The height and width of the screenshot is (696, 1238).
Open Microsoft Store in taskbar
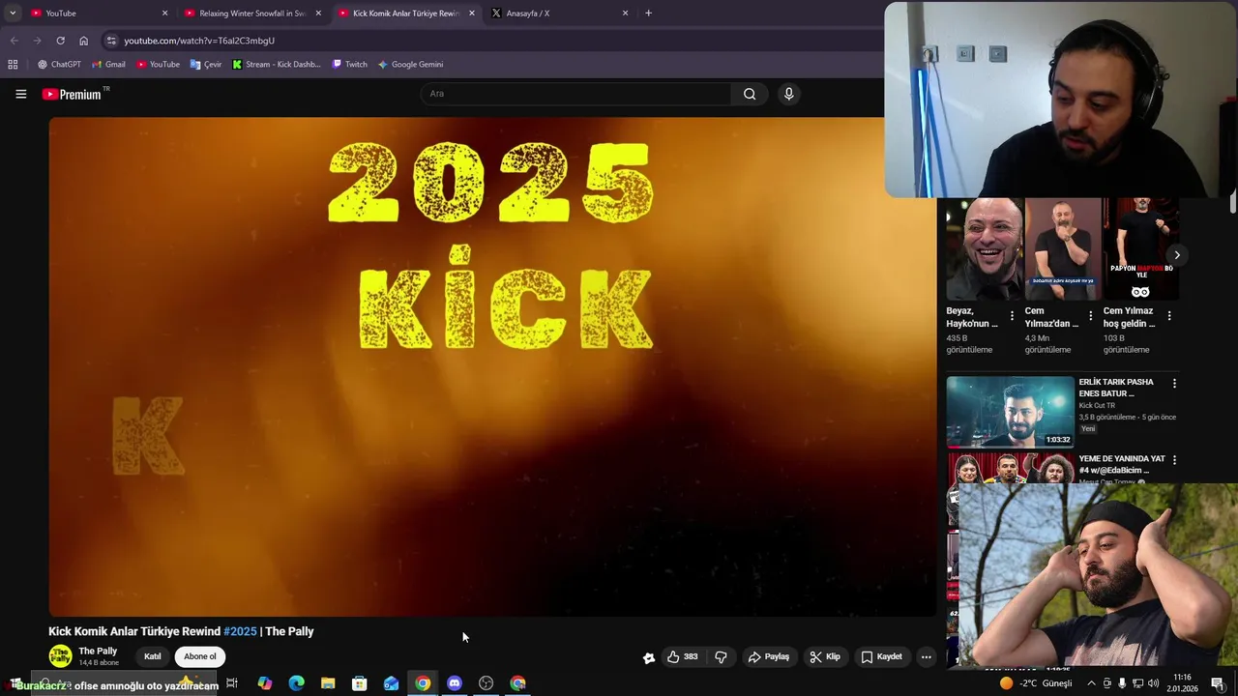click(x=359, y=683)
